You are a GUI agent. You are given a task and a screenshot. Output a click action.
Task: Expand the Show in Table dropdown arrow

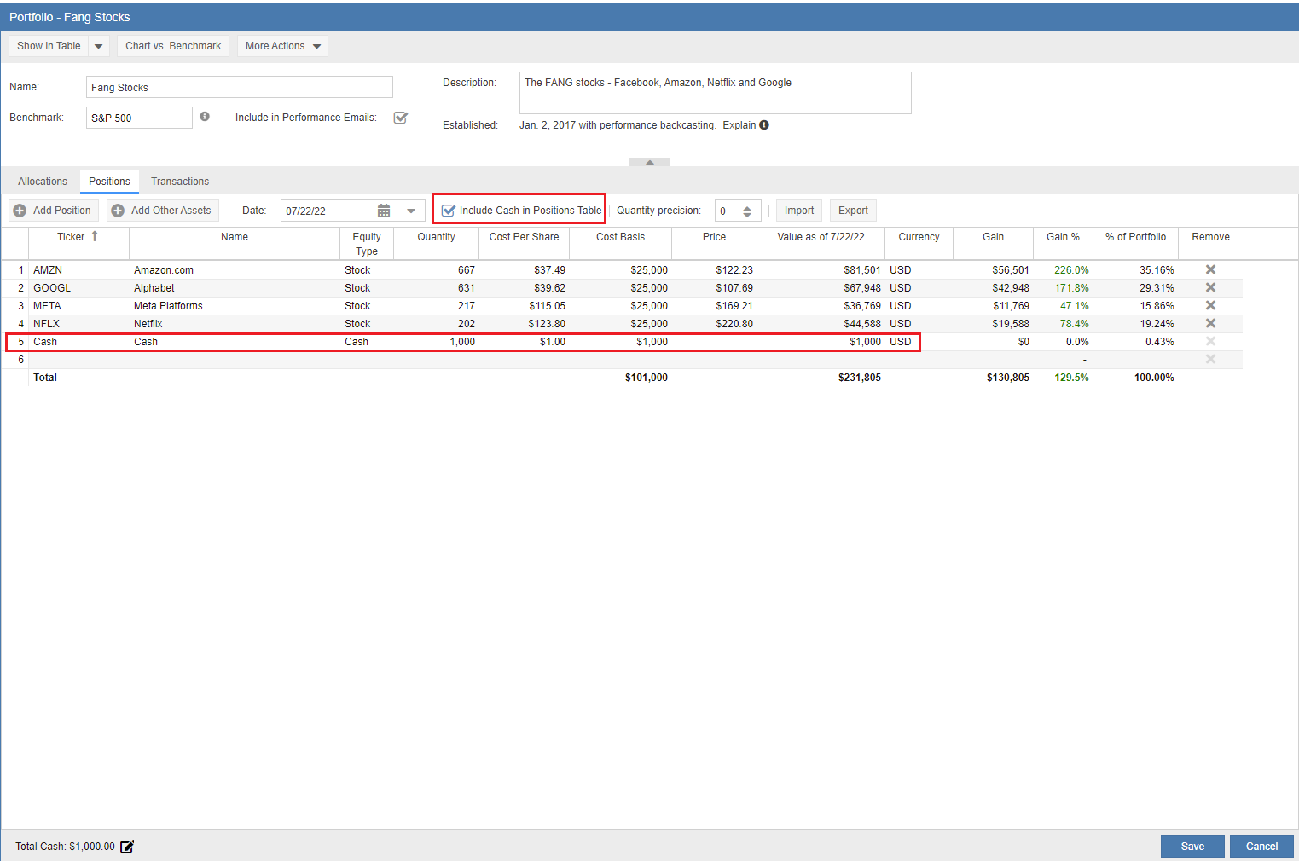click(x=99, y=46)
